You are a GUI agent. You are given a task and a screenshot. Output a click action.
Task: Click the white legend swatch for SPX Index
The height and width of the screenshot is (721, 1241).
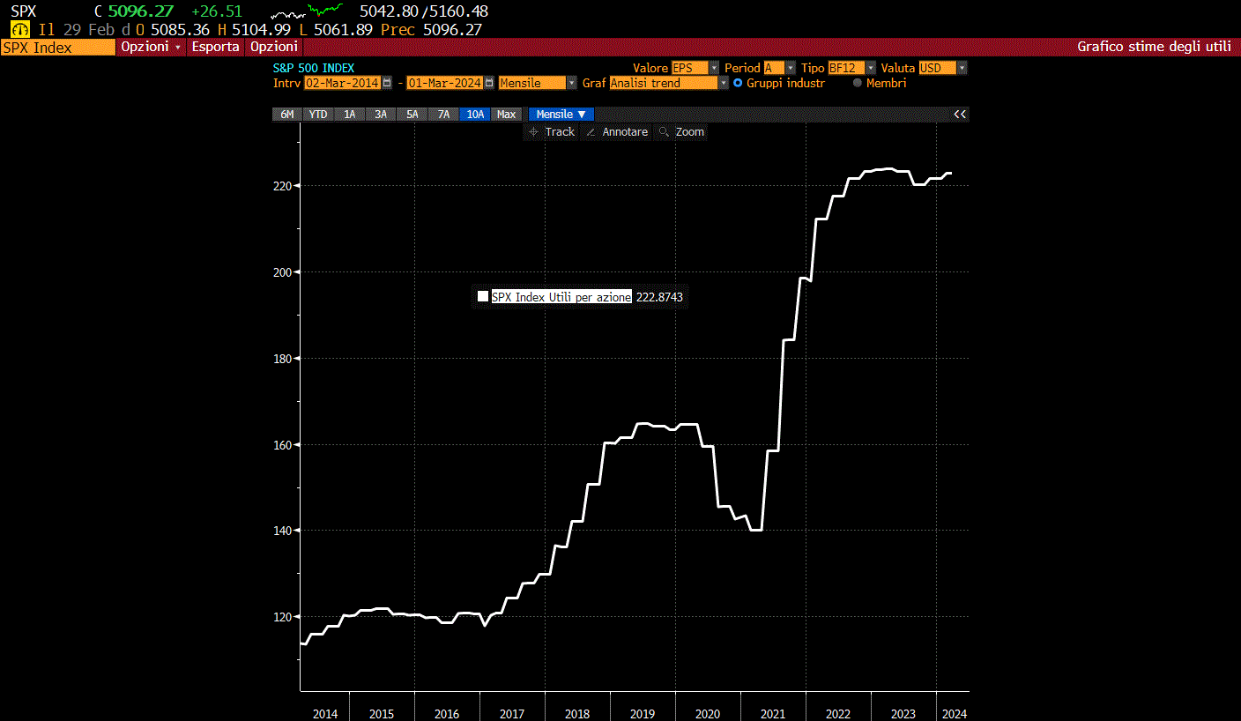[482, 297]
